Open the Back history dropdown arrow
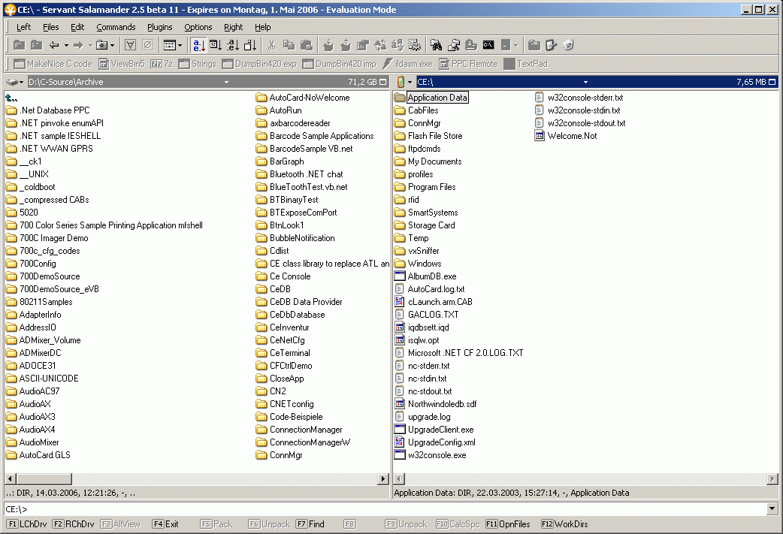The image size is (783, 534). point(66,45)
